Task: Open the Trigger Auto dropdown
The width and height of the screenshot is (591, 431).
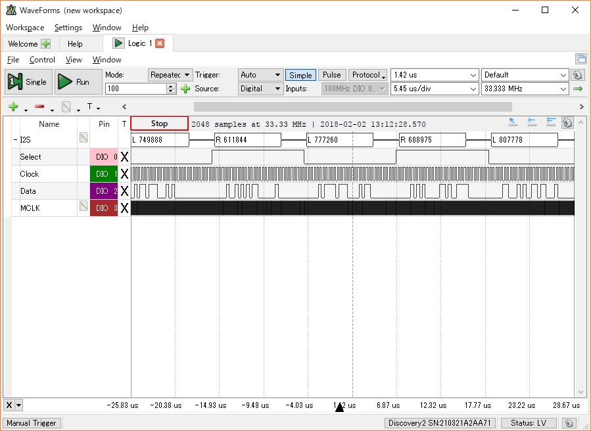Action: [x=260, y=75]
